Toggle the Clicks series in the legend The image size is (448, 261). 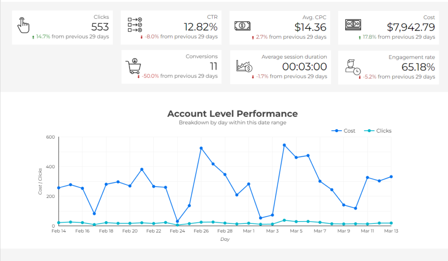tap(378, 130)
